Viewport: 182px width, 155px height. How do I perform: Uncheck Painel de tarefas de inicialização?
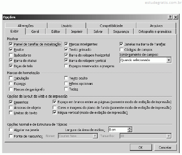[x=11, y=44]
